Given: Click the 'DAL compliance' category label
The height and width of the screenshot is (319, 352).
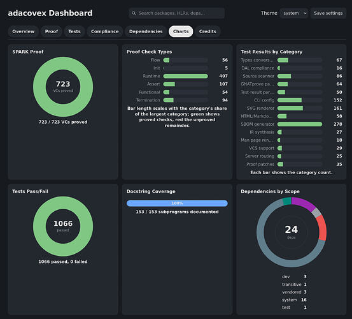Looking at the screenshot, I should (x=258, y=68).
